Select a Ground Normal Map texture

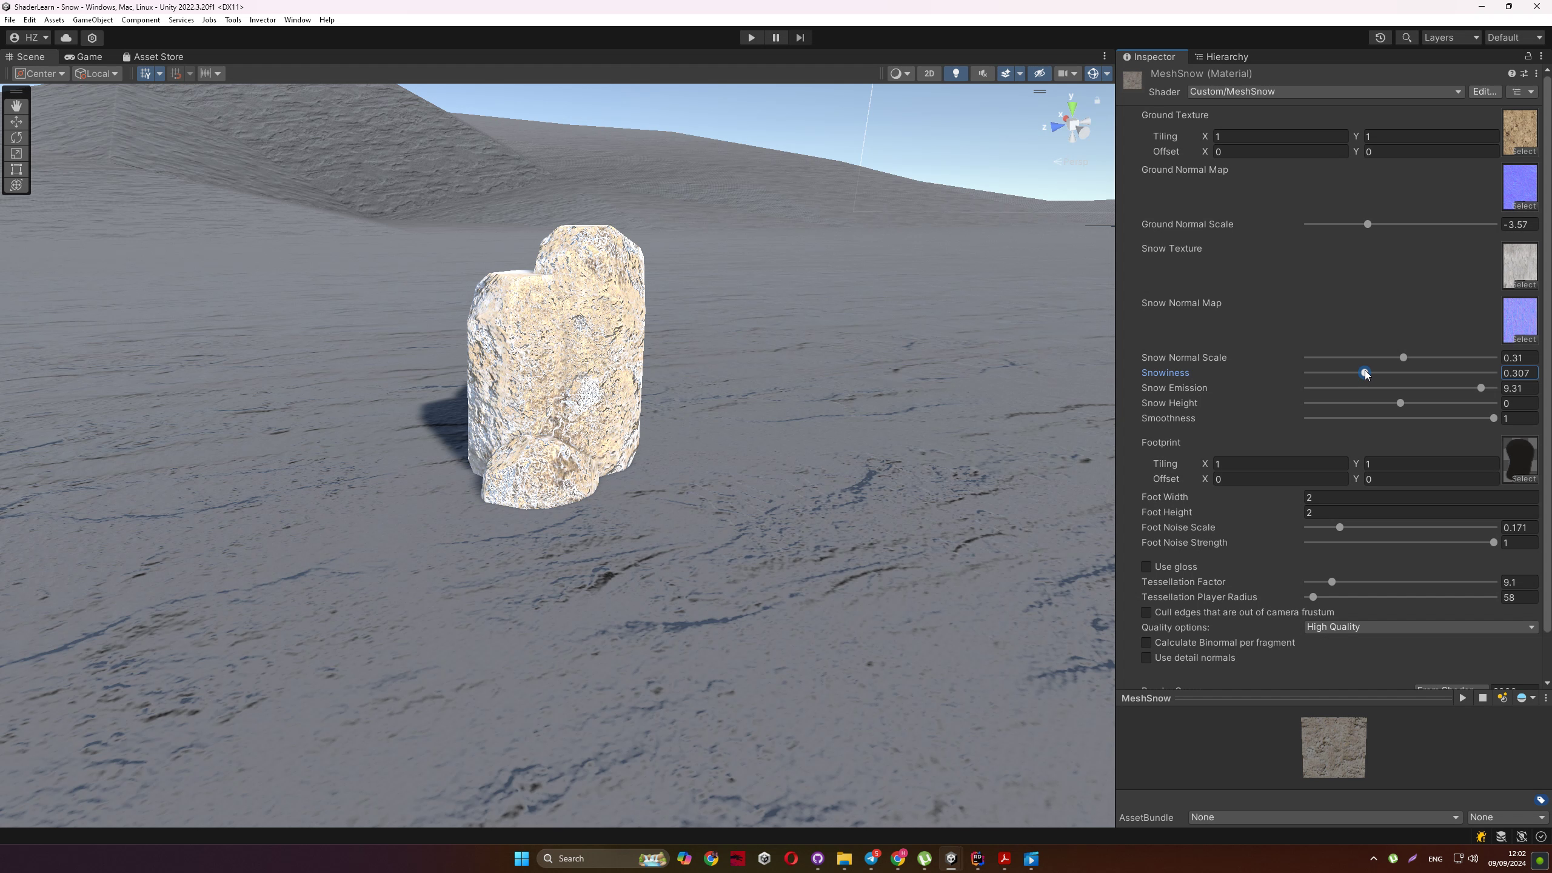1520,187
